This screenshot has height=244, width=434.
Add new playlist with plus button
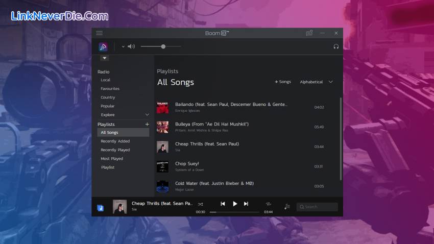point(147,125)
